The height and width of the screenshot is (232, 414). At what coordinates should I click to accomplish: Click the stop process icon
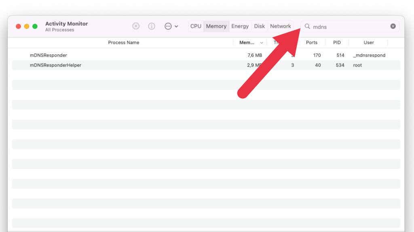(136, 26)
